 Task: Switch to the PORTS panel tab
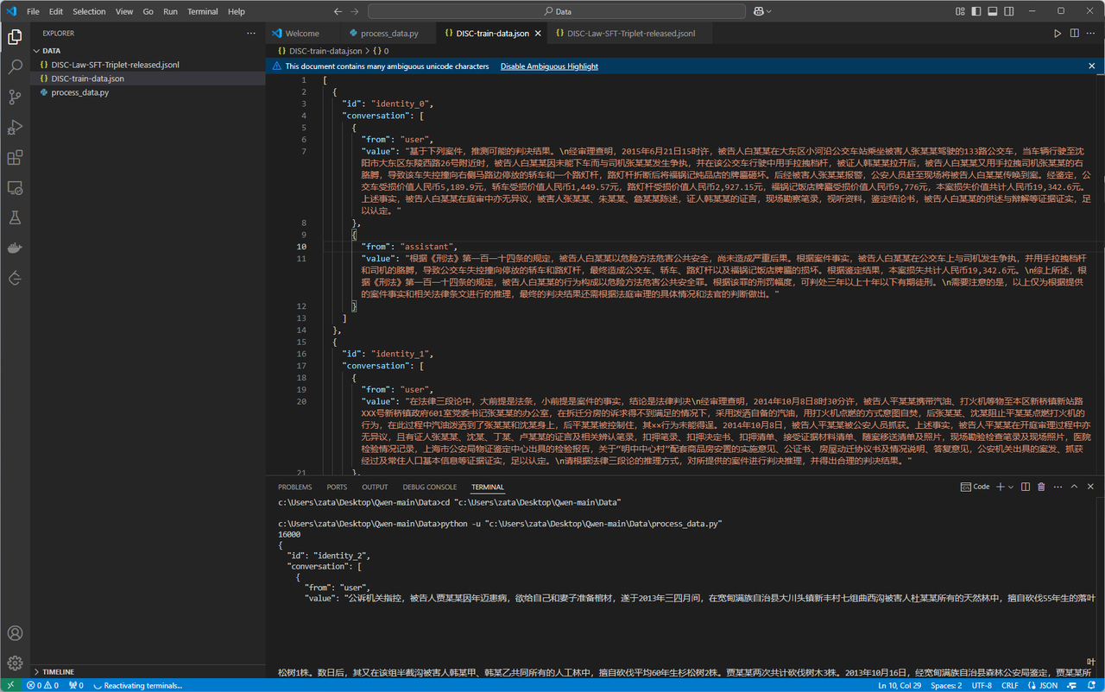tap(337, 487)
